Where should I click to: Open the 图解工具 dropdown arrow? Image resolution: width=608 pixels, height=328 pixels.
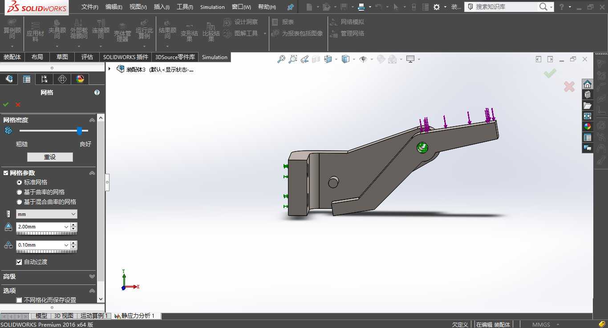[x=265, y=33]
